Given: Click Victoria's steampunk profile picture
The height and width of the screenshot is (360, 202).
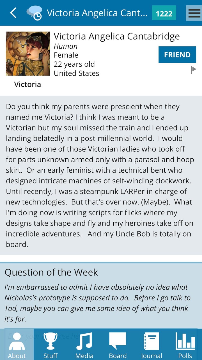Looking at the screenshot, I should click(x=28, y=53).
